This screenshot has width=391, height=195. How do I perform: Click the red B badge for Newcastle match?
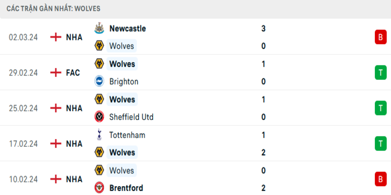(x=380, y=37)
